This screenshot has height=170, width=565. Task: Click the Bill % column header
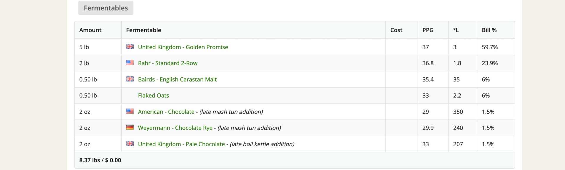[x=489, y=30]
